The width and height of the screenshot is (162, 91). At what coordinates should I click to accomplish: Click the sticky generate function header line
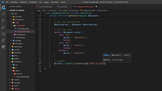pos(74,16)
